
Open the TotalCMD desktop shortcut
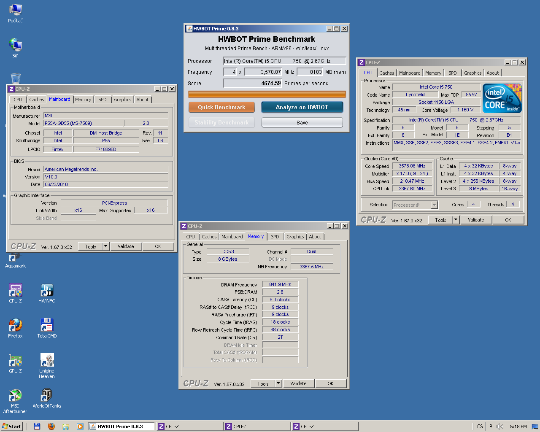[x=47, y=329]
